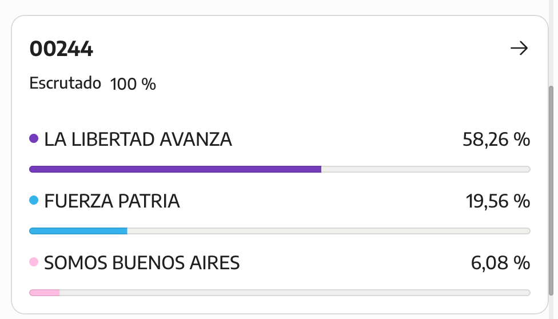Click the purple La Libertad Avanza progress bar
This screenshot has width=558, height=319.
[175, 169]
